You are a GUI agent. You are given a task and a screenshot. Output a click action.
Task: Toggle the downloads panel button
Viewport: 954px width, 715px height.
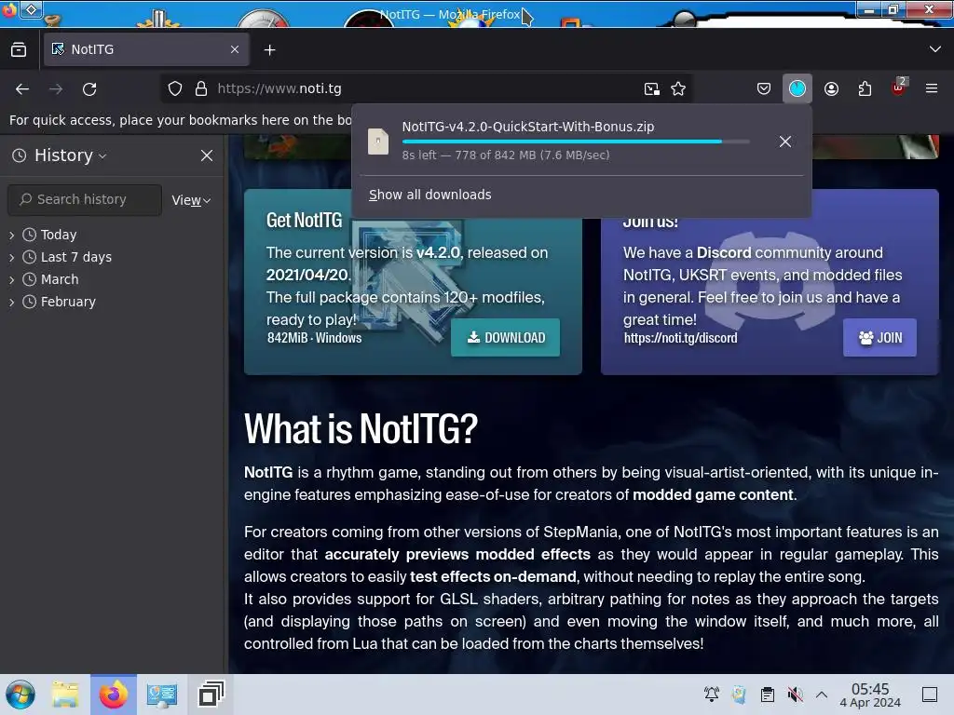point(797,88)
